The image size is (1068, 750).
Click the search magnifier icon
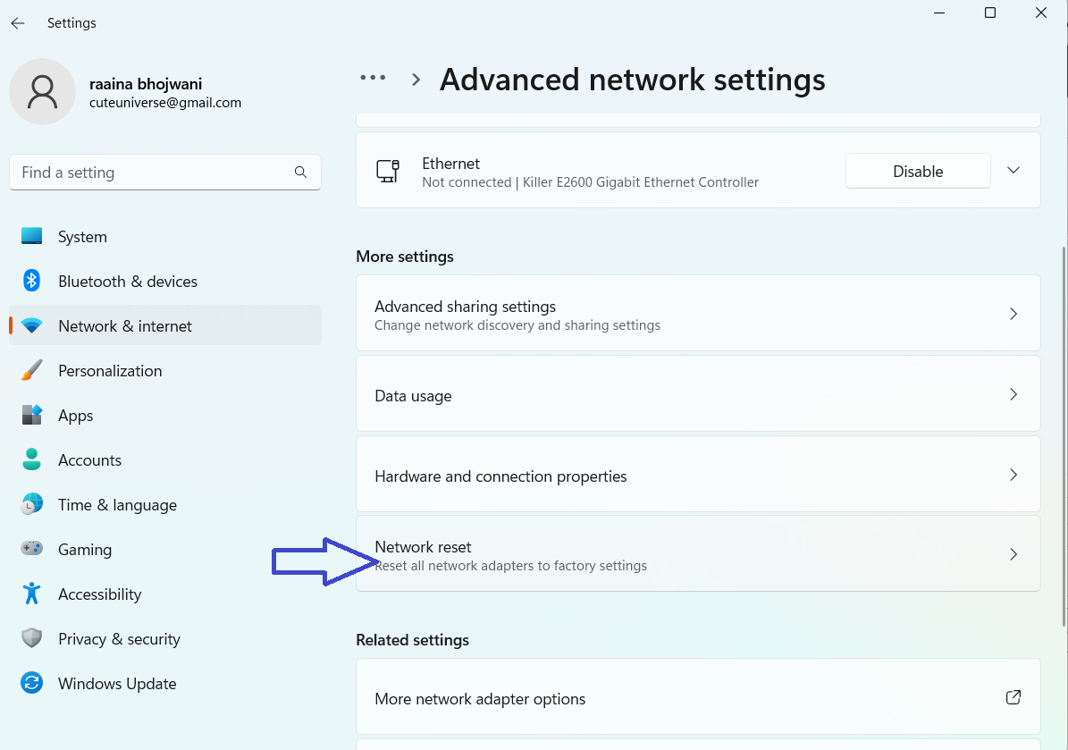[300, 173]
